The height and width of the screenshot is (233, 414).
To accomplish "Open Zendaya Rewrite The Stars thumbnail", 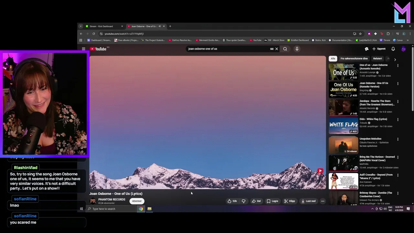I will point(343,108).
